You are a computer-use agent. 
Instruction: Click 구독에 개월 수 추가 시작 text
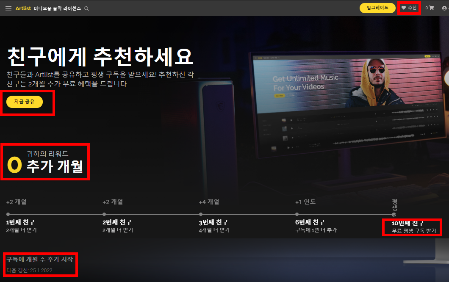tap(40, 260)
